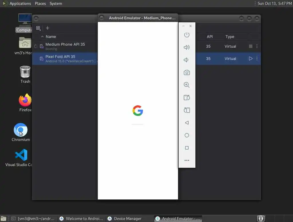
Task: Lower emulator volume with volume down icon
Action: tap(186, 60)
